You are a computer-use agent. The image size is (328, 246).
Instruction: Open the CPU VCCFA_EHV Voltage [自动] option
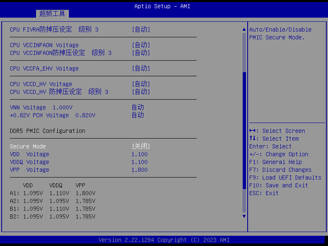click(141, 68)
